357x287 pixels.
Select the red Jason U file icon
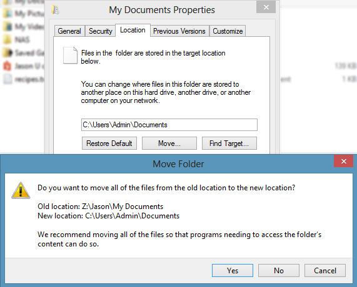coord(8,66)
